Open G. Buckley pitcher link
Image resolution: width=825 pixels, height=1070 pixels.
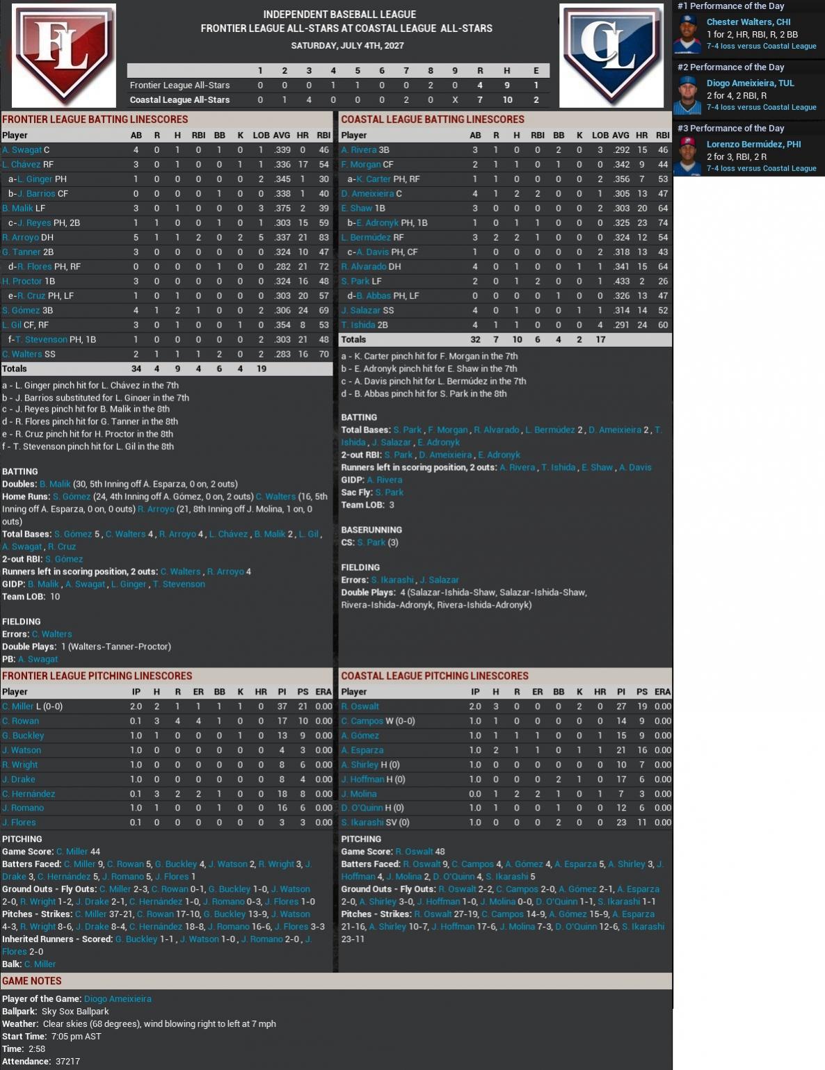[x=23, y=736]
